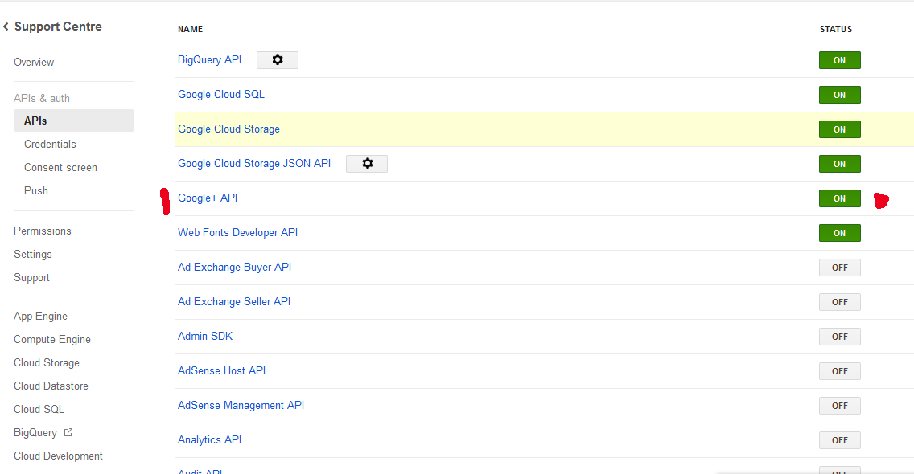Image resolution: width=914 pixels, height=474 pixels.
Task: Open the Overview page
Action: (34, 63)
